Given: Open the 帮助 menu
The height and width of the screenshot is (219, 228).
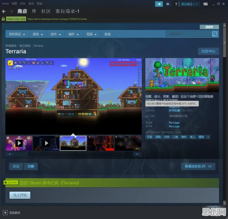Looking at the screenshot, I should 39,4.
